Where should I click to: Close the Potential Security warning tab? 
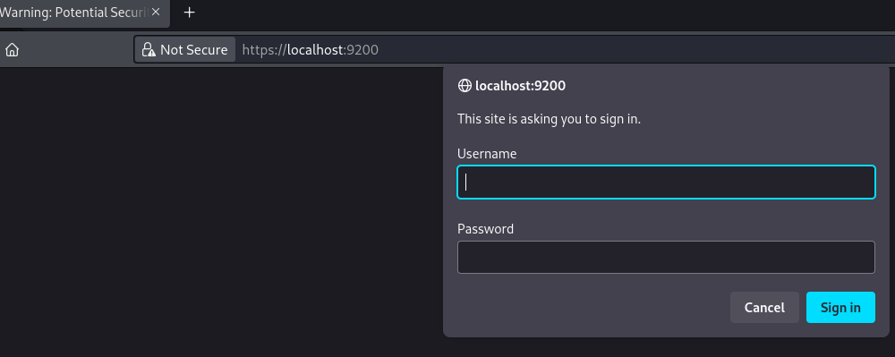pos(156,12)
